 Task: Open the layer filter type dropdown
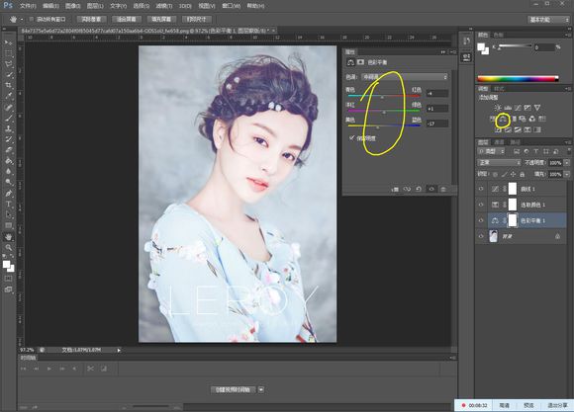coord(491,151)
